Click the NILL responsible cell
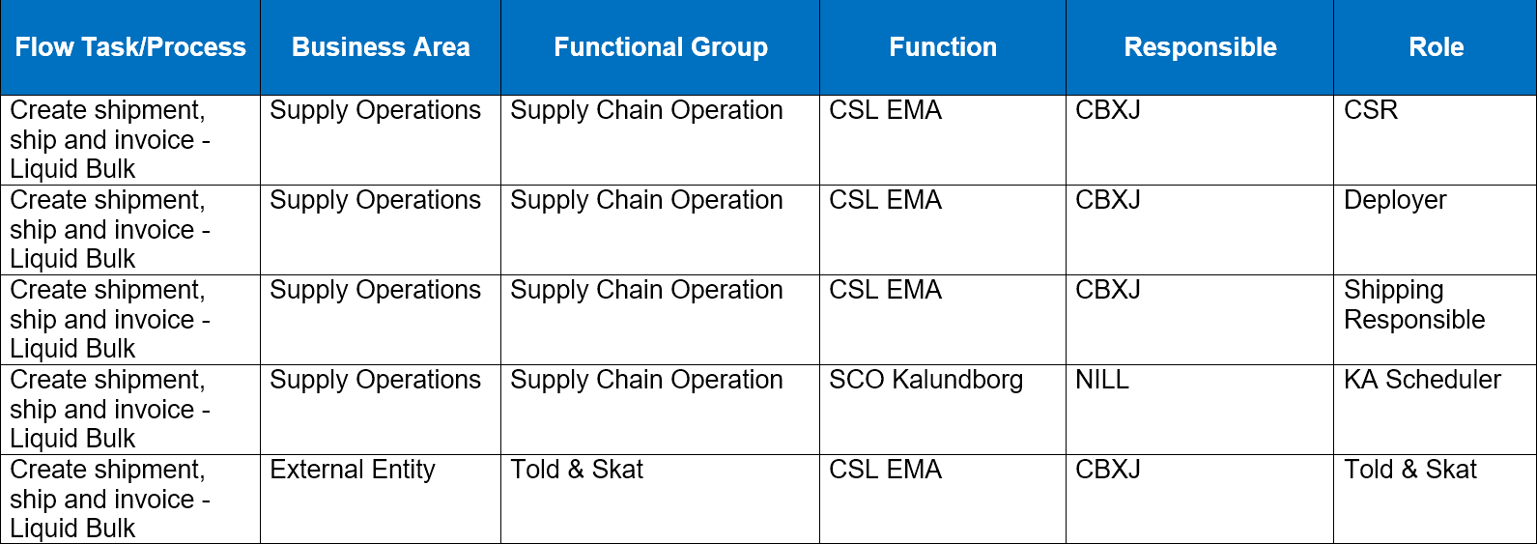Screen dimensions: 1537x544 click(1200, 410)
